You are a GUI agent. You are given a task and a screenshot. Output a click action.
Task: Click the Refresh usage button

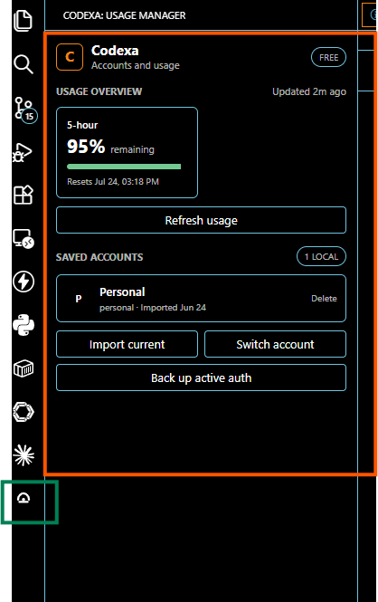[x=202, y=220]
